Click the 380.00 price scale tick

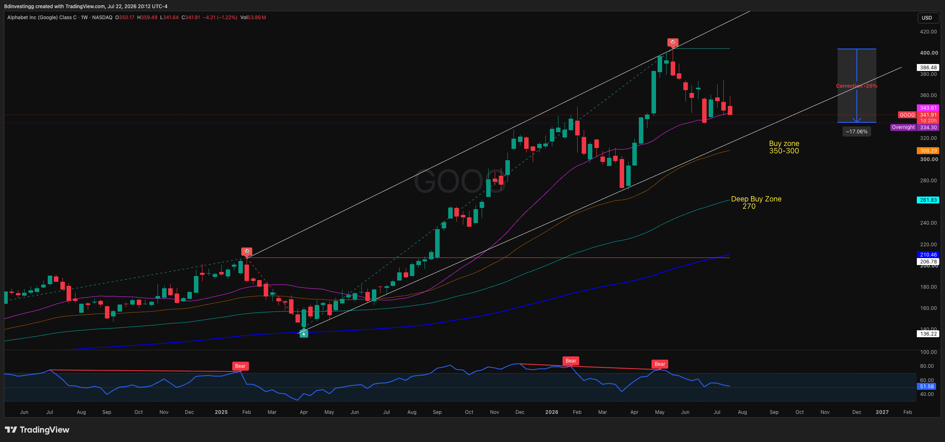tap(928, 74)
